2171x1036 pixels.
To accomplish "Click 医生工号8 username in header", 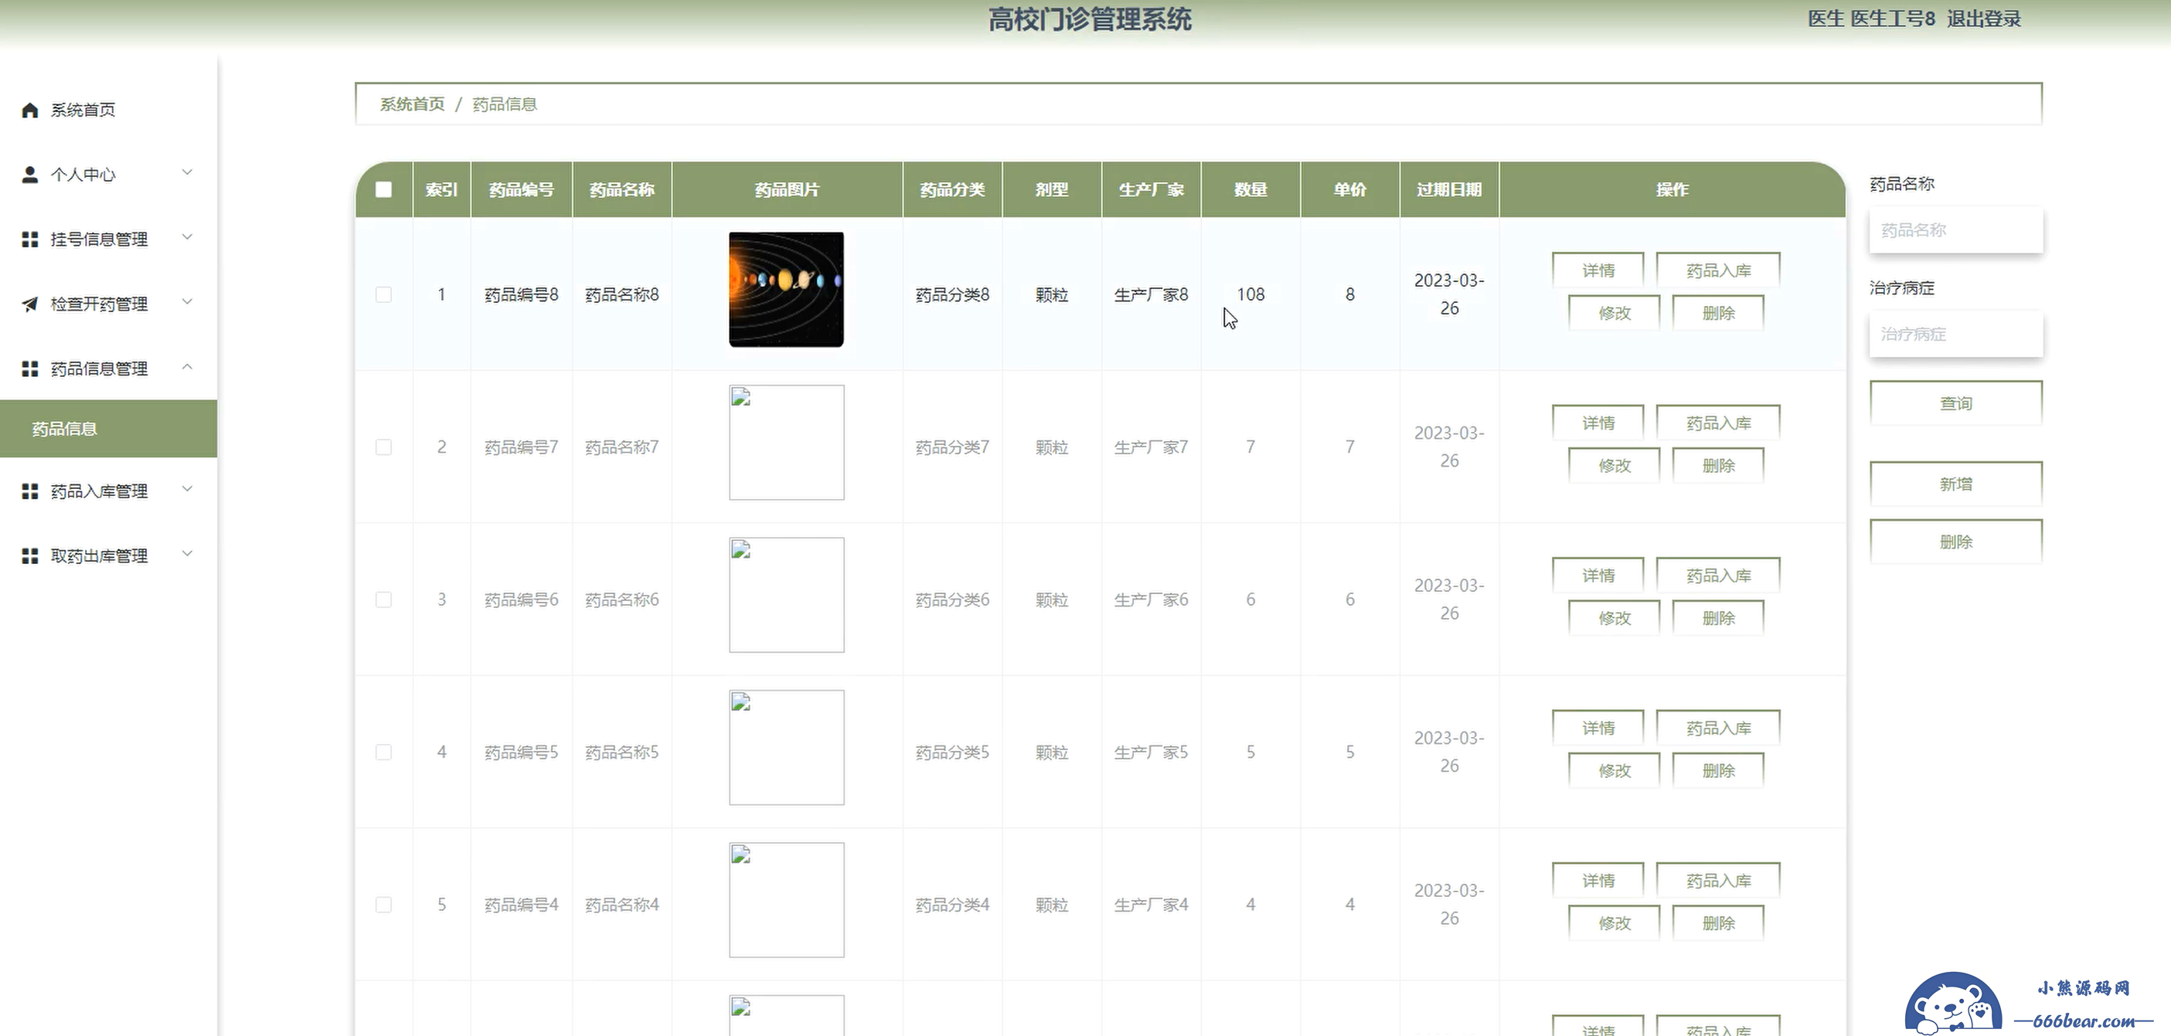I will (1893, 19).
